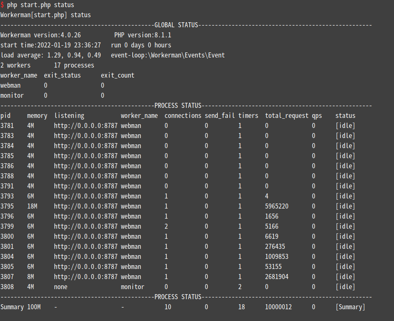394x321 pixels.
Task: Click the event-loop '\Workerman\Events\Event' text
Action: coord(186,55)
